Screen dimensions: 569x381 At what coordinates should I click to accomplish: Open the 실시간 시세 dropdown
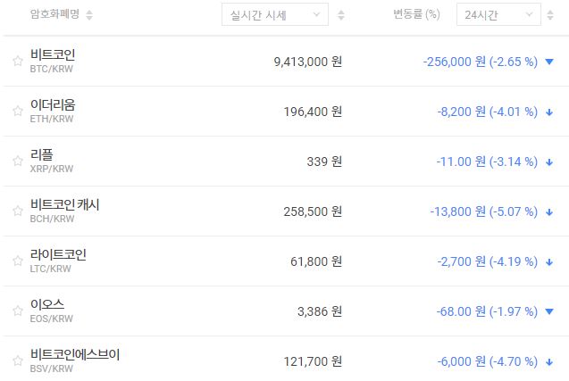[x=274, y=15]
